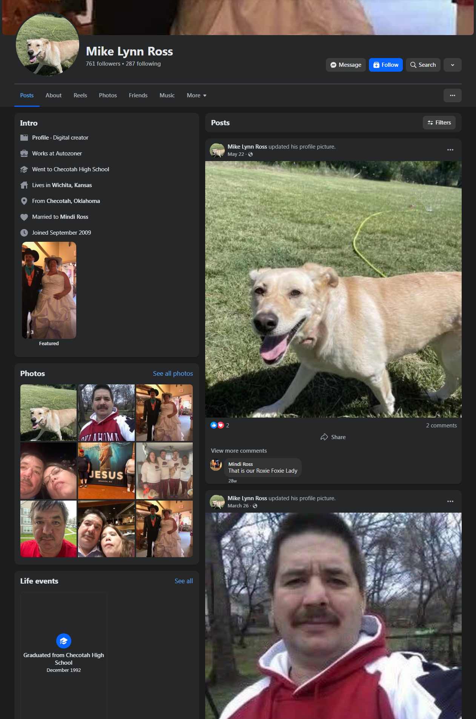Expand the chevron dropdown next to Search
Image resolution: width=476 pixels, height=719 pixels.
452,65
